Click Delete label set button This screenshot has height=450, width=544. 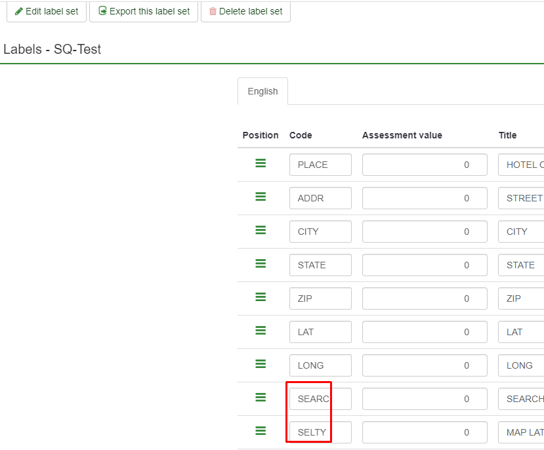245,11
